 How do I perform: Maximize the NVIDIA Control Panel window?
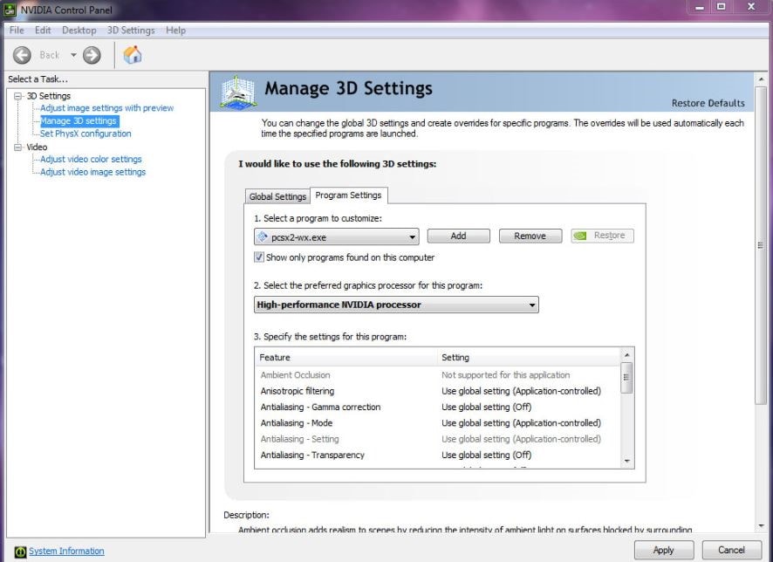(722, 7)
